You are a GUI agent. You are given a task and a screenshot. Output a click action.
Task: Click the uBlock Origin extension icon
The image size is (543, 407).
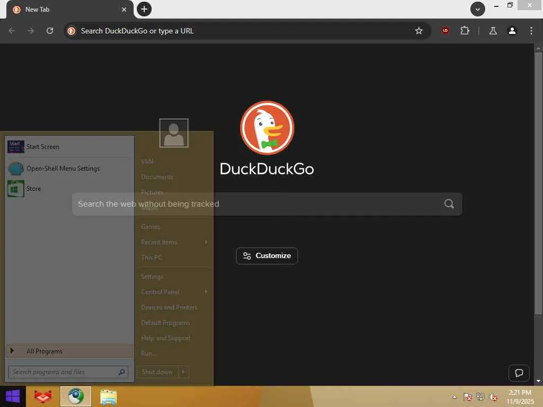click(x=445, y=31)
